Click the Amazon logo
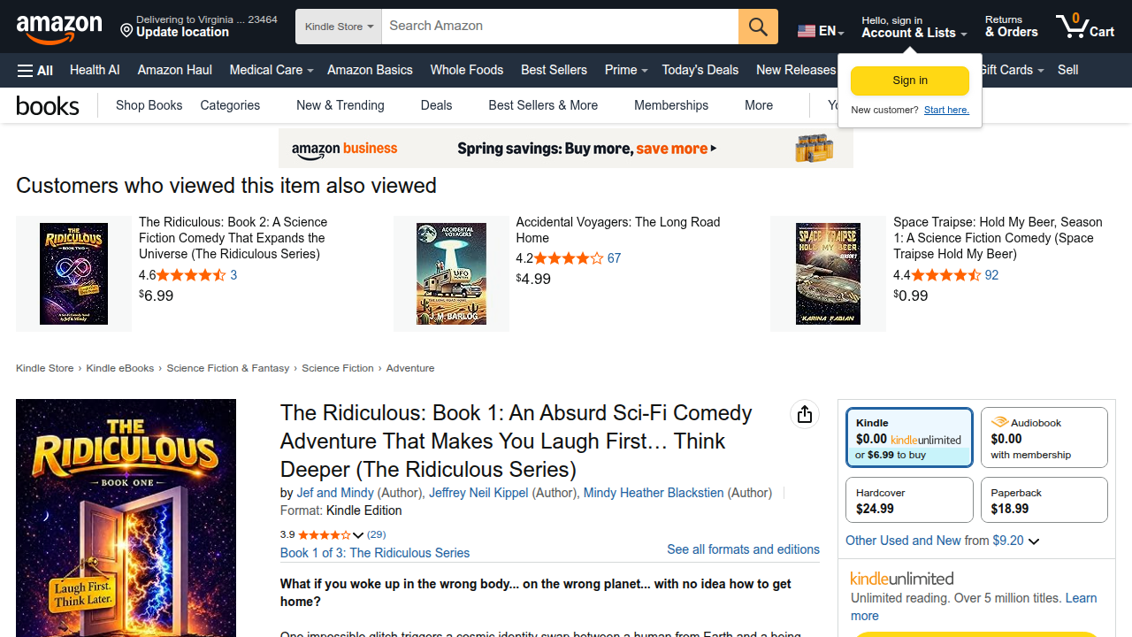 click(x=59, y=28)
